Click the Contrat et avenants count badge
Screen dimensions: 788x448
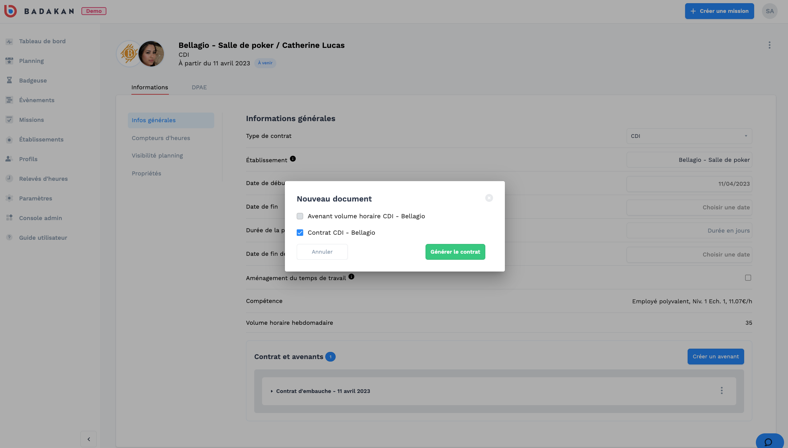(x=330, y=357)
